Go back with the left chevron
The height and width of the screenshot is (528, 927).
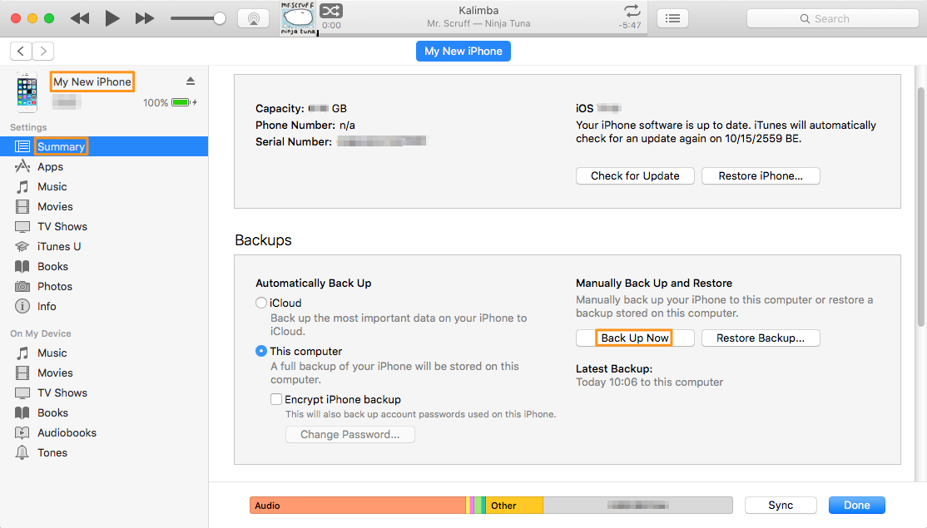(x=21, y=51)
